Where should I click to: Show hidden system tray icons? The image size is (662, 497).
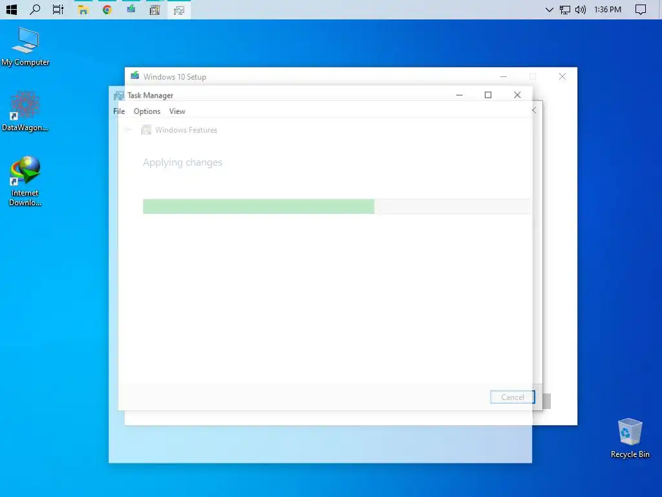click(x=549, y=10)
